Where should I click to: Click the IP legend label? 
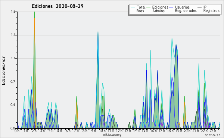tap(205, 7)
